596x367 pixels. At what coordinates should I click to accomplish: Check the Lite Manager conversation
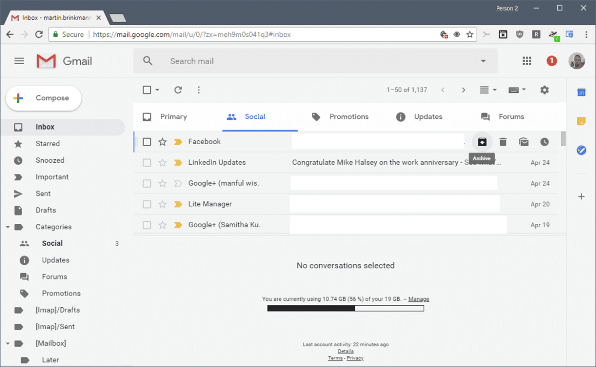click(x=147, y=204)
